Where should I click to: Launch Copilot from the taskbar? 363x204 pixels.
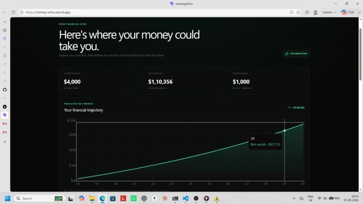(x=82, y=199)
